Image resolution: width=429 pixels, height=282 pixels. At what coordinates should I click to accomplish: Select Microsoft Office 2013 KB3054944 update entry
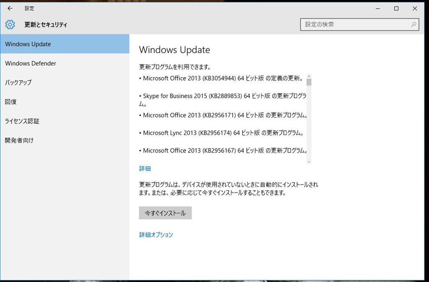(x=222, y=78)
